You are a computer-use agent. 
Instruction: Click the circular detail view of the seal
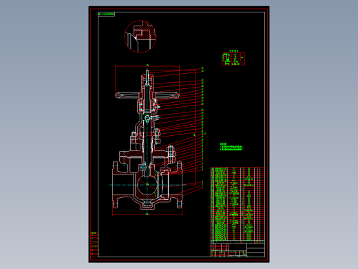coord(140,37)
